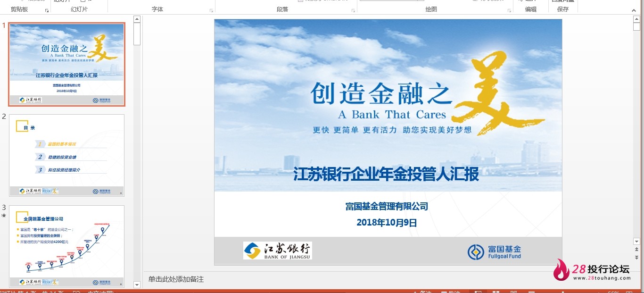Go to the previous slide using double-up arrow
644x293 pixels.
pos(636,249)
